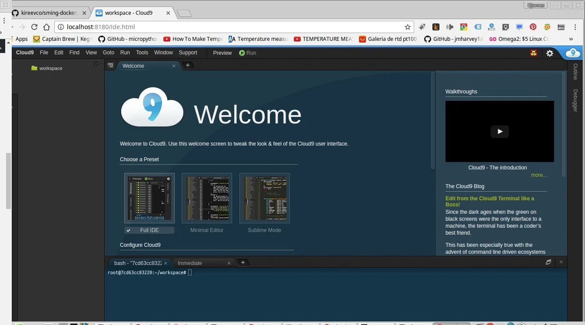
Task: Open the Outline side panel
Action: pyautogui.click(x=575, y=72)
